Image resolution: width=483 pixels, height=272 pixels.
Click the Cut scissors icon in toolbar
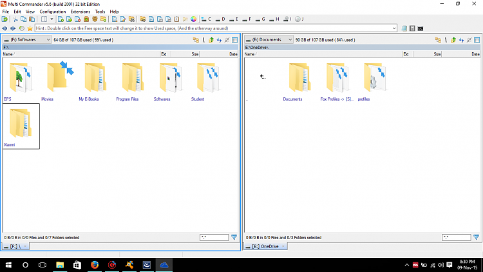click(15, 19)
